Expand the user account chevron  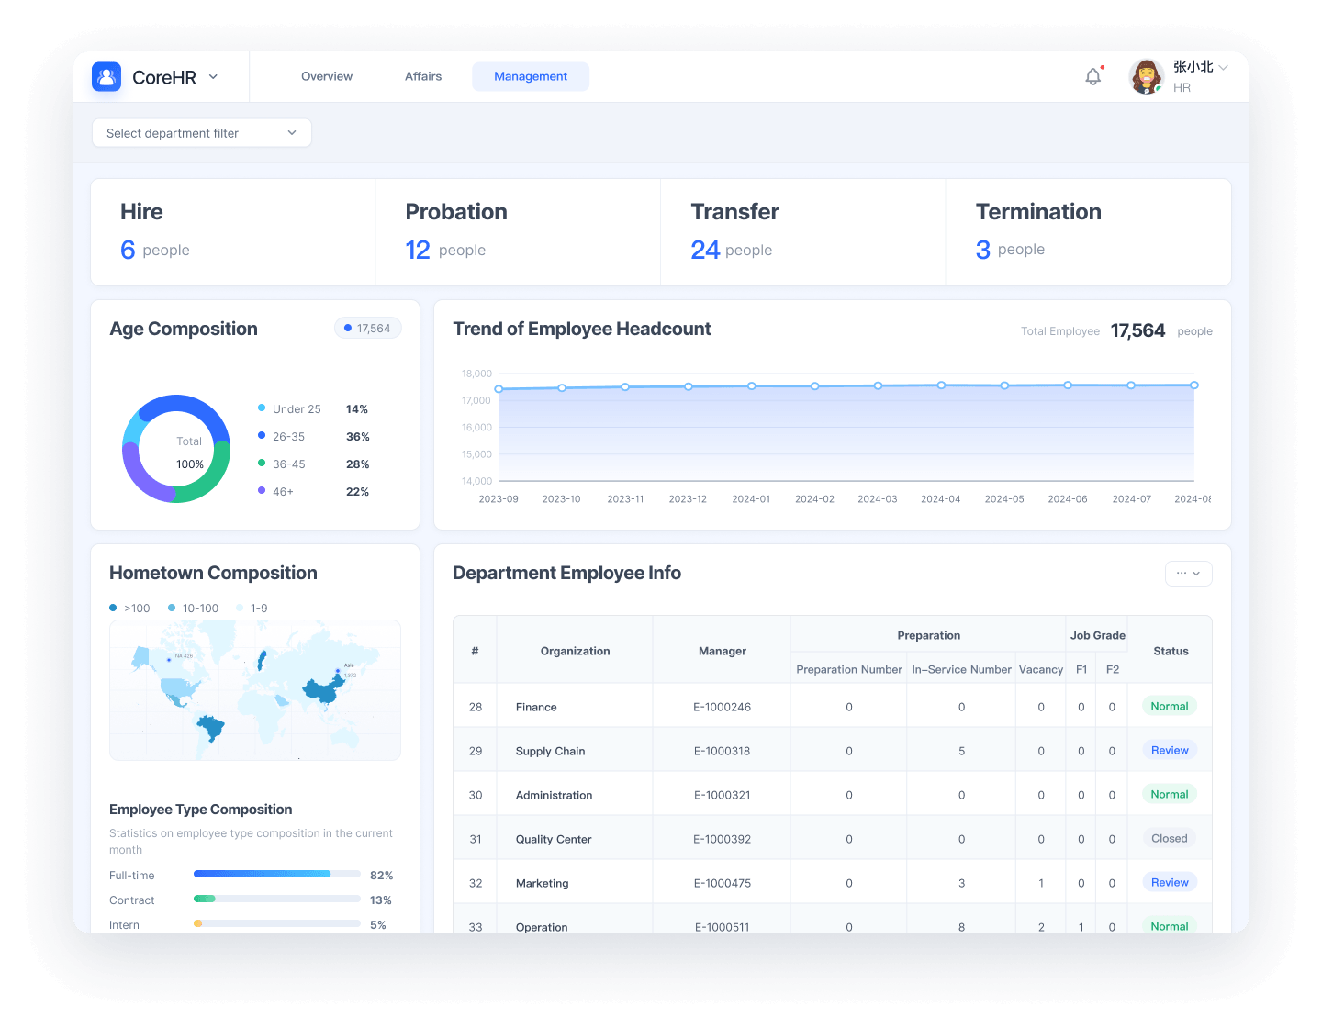(1223, 67)
